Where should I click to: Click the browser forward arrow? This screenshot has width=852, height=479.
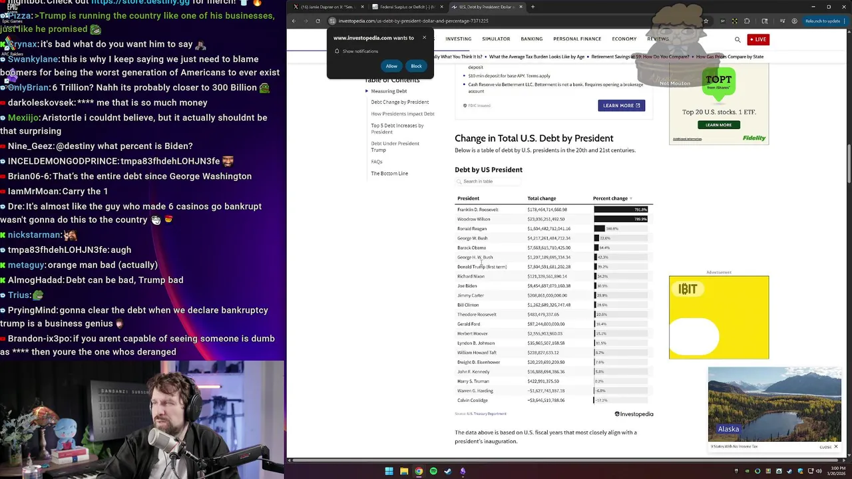point(306,21)
